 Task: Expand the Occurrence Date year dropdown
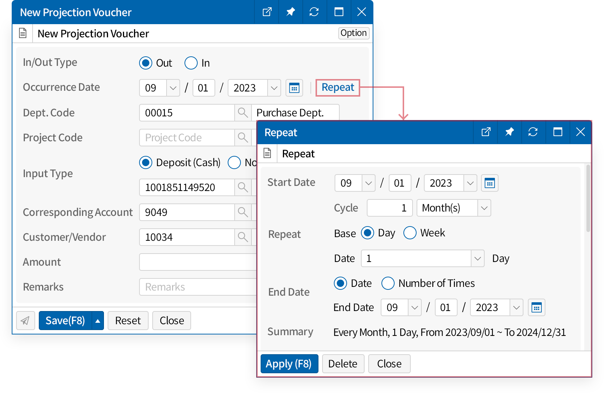click(x=274, y=88)
